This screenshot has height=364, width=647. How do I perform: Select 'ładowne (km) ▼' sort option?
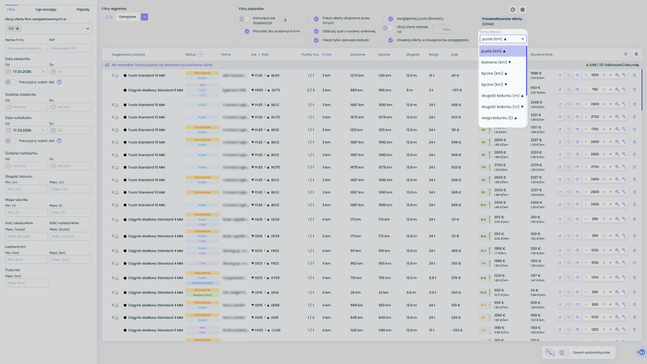[x=496, y=62]
